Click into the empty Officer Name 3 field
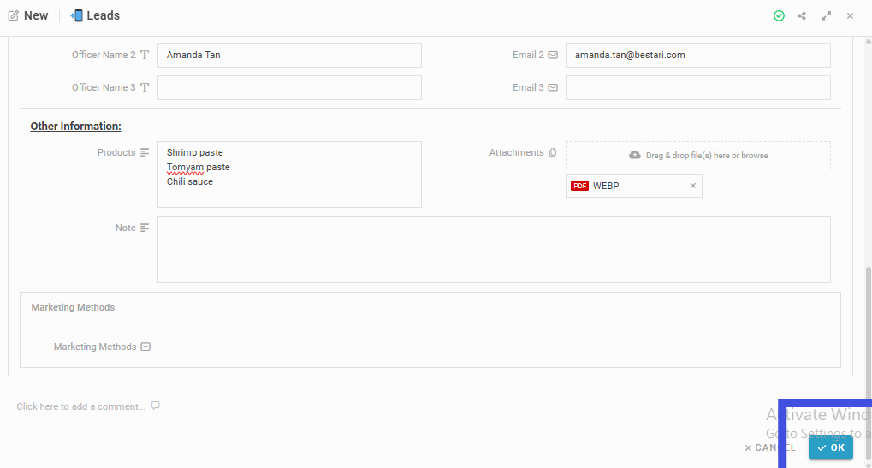The height and width of the screenshot is (468, 872). click(289, 87)
